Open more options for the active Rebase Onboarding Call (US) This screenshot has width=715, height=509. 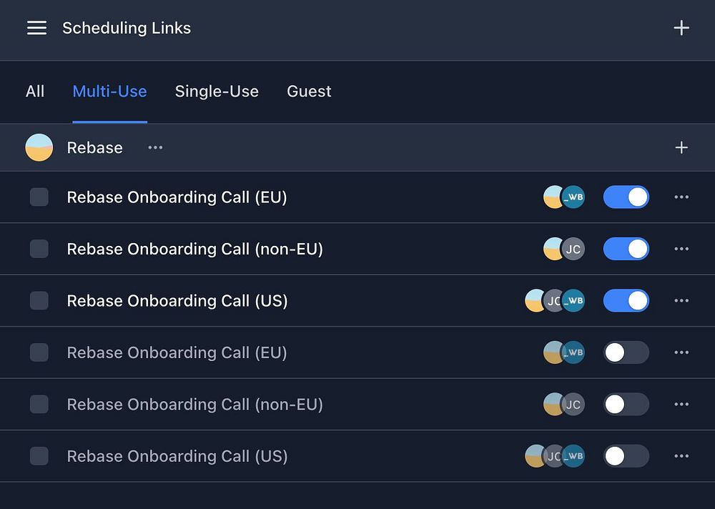(681, 300)
